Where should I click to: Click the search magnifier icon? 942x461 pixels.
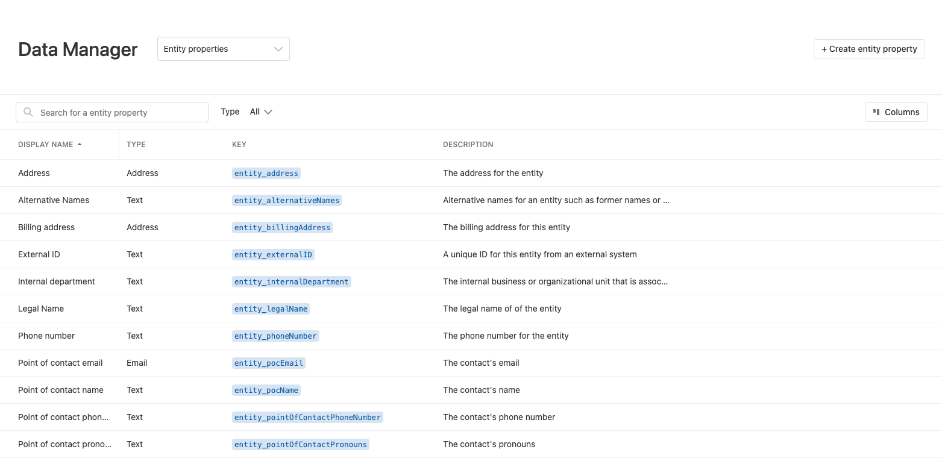click(28, 112)
